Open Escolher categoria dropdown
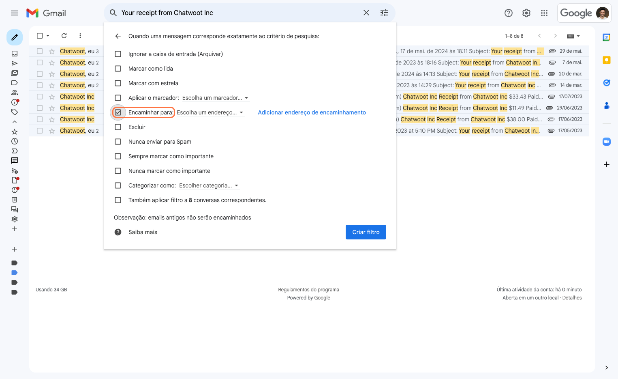The image size is (618, 379). (209, 185)
